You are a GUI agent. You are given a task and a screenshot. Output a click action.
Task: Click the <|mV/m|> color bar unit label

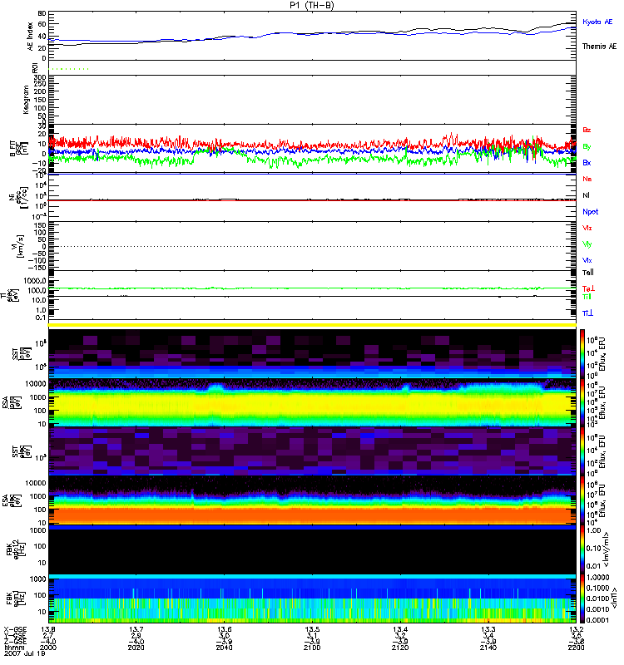pyautogui.click(x=607, y=549)
